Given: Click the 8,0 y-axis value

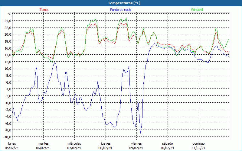Looking at the screenshot, I should tap(8, 75).
